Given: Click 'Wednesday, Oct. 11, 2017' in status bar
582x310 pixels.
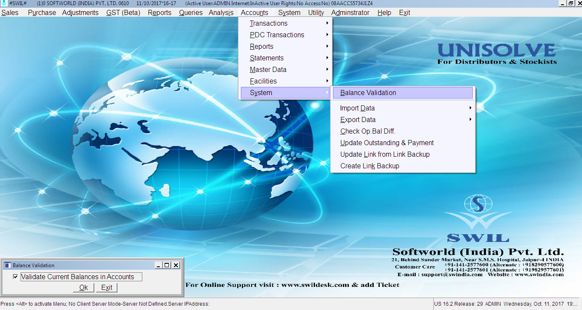Looking at the screenshot, I should click(534, 304).
